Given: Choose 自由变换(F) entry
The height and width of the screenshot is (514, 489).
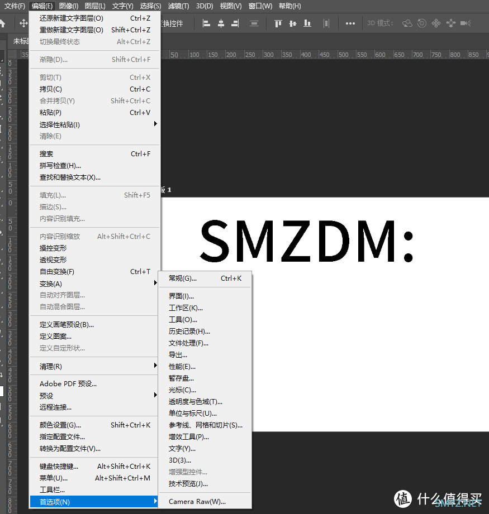Looking at the screenshot, I should click(94, 272).
